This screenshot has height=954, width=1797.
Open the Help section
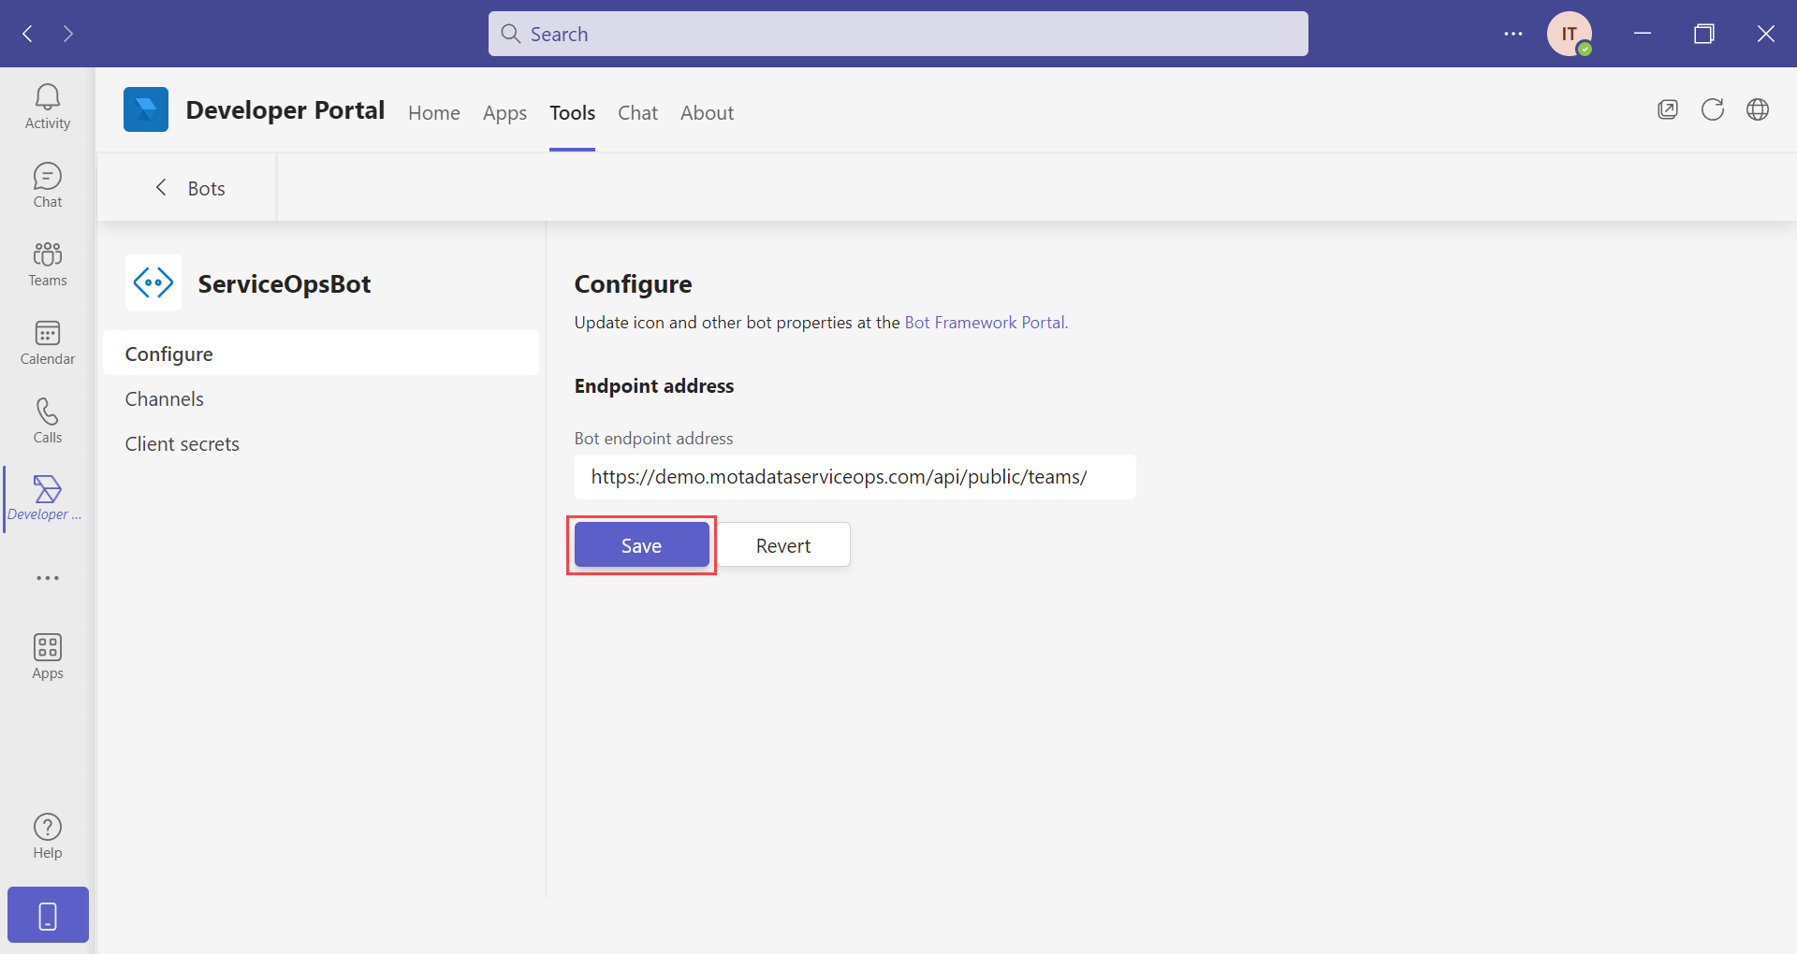[x=47, y=832]
